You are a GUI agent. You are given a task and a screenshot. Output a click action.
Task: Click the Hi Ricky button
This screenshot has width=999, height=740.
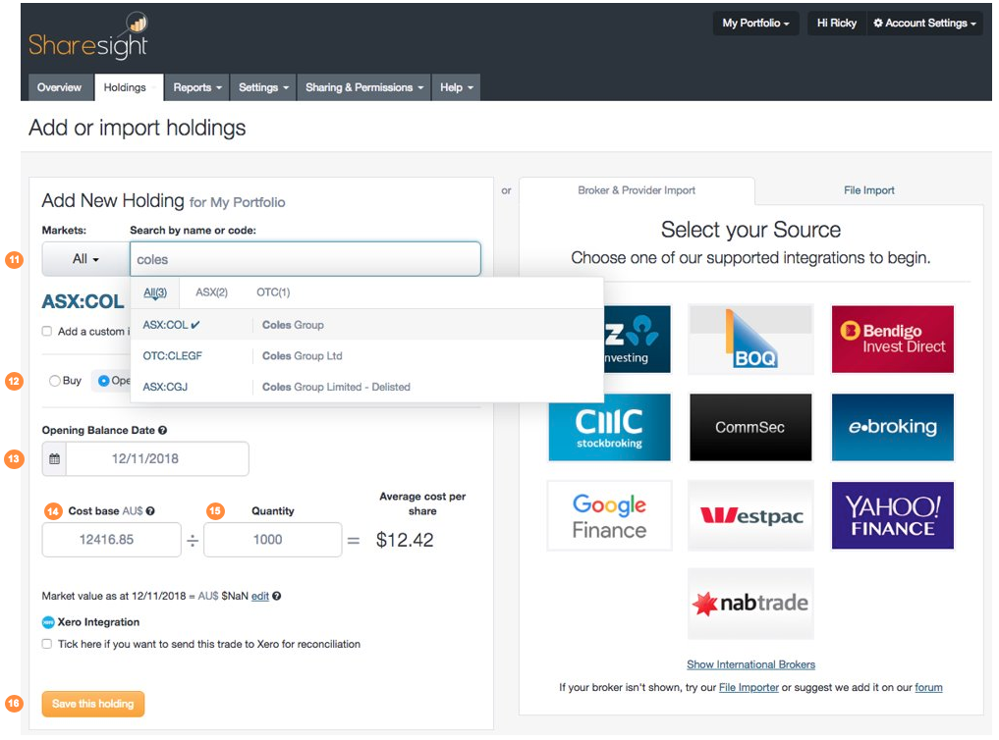tap(837, 23)
